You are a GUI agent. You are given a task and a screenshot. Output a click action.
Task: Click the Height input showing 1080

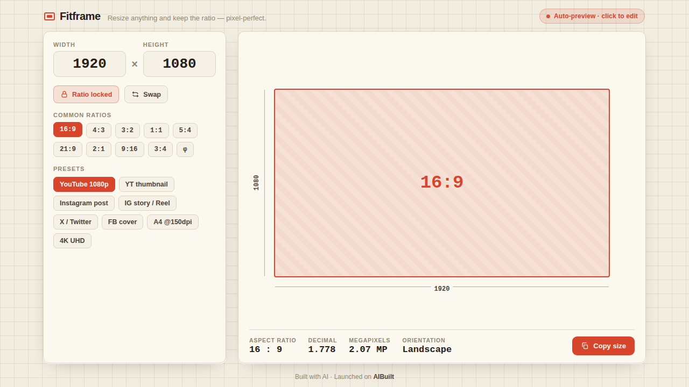(179, 64)
